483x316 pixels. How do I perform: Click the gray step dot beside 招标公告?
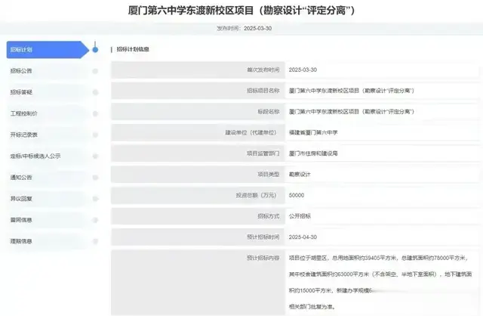pyautogui.click(x=95, y=71)
